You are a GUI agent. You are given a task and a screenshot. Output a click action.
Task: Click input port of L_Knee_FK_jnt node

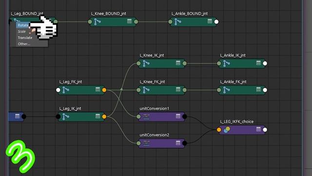[138, 90]
